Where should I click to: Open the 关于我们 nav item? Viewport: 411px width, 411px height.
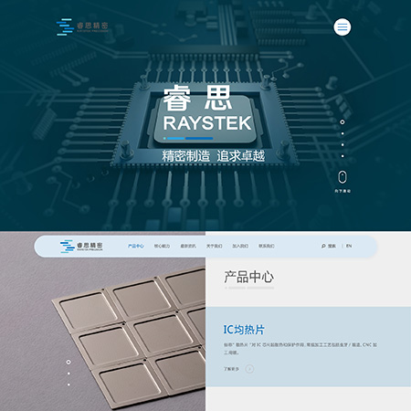[x=215, y=246]
